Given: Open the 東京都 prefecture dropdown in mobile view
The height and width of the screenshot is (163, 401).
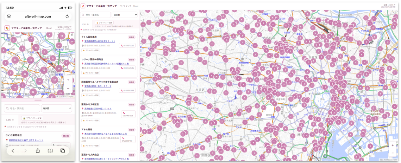Looking at the screenshot, I should 57,109.
